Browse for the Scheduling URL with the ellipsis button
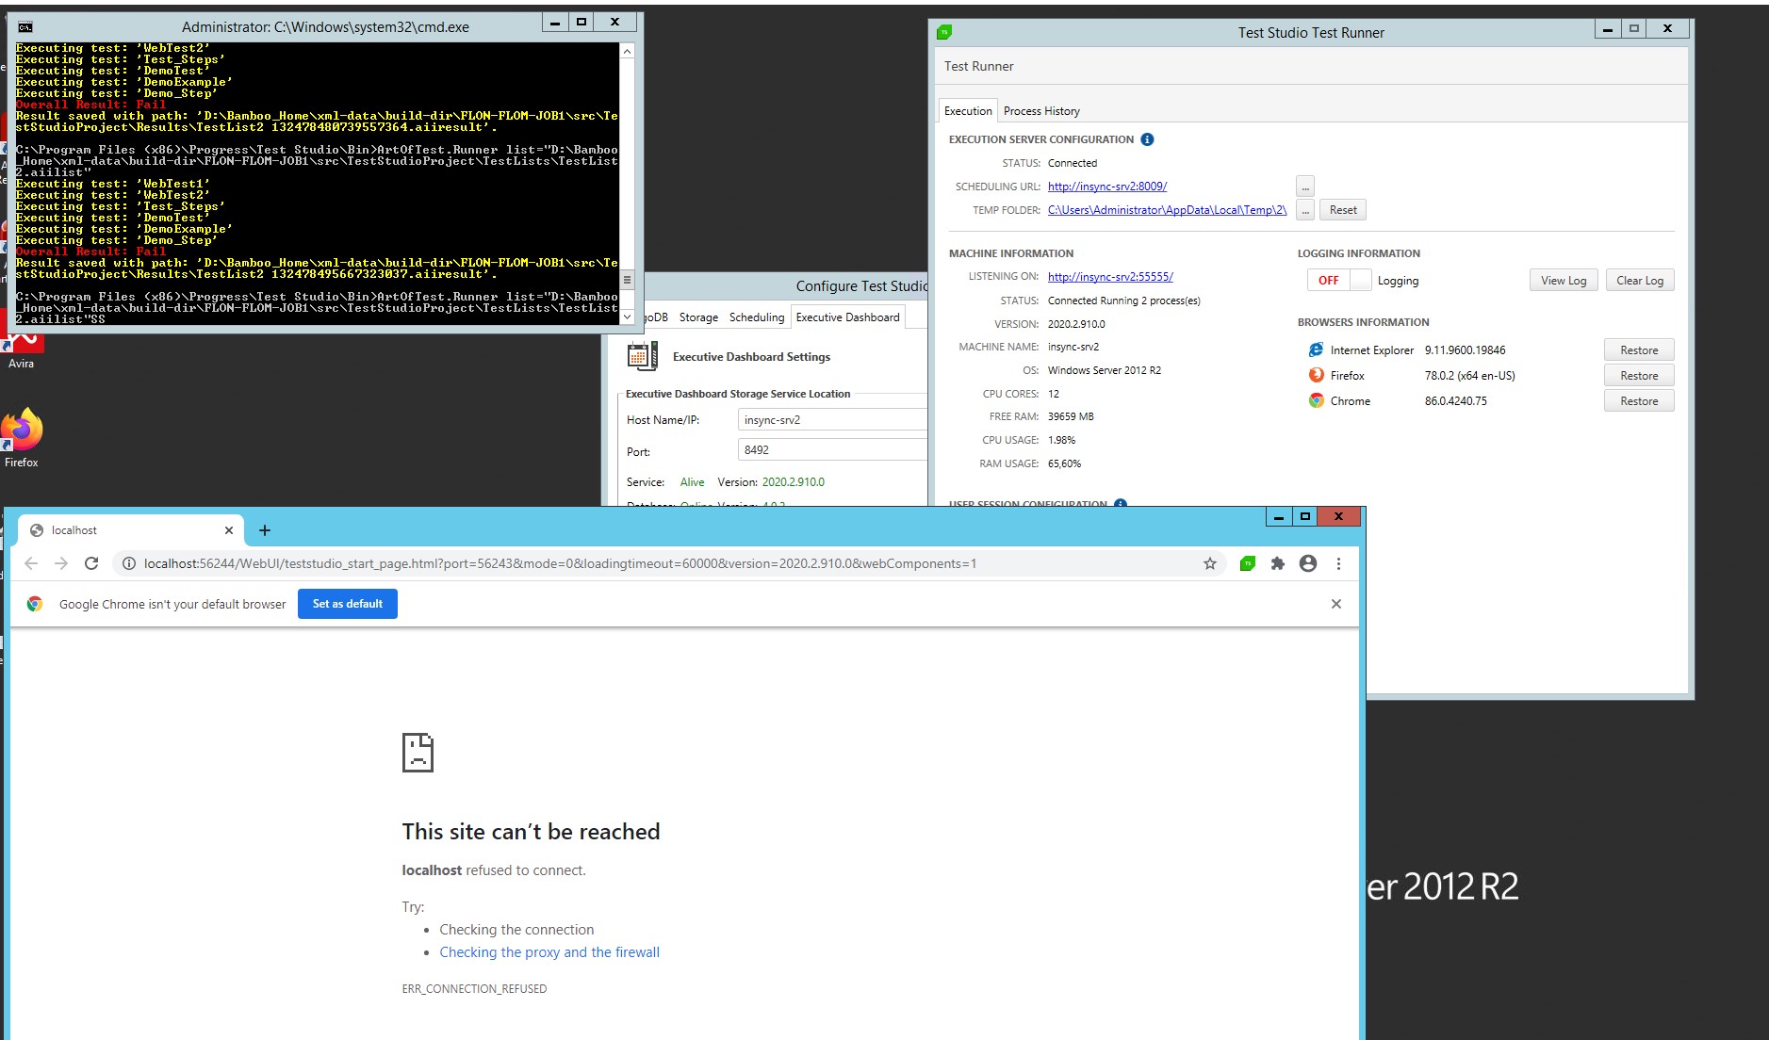 coord(1304,187)
